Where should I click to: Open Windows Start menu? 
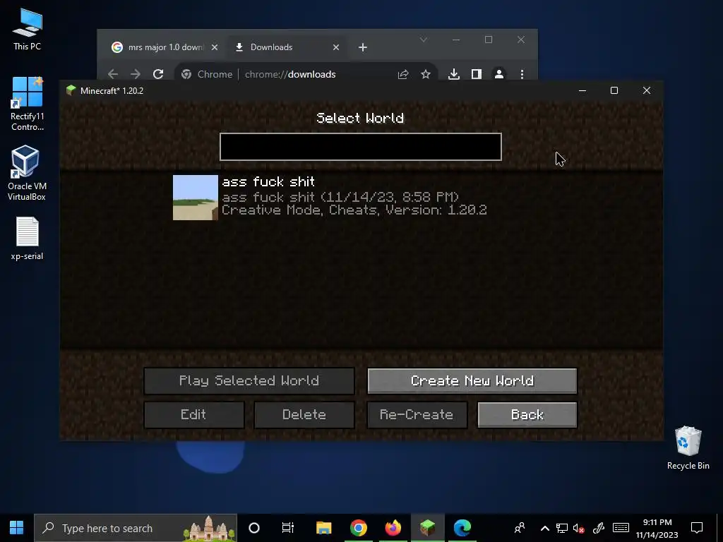pyautogui.click(x=17, y=528)
